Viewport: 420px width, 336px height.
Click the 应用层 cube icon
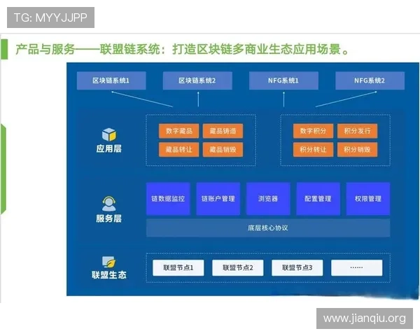coord(109,134)
